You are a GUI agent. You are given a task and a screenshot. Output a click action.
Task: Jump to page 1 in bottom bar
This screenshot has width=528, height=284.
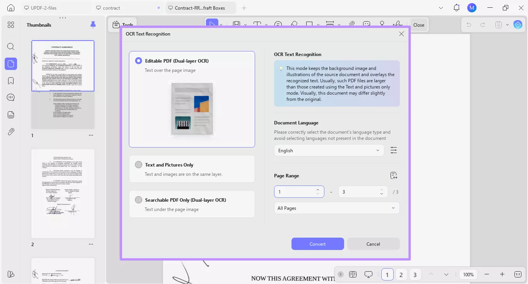point(387,274)
